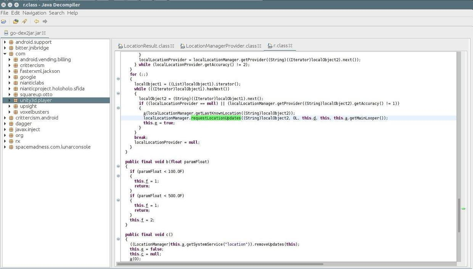473x269 pixels.
Task: Expand the rx package
Action: point(5,141)
